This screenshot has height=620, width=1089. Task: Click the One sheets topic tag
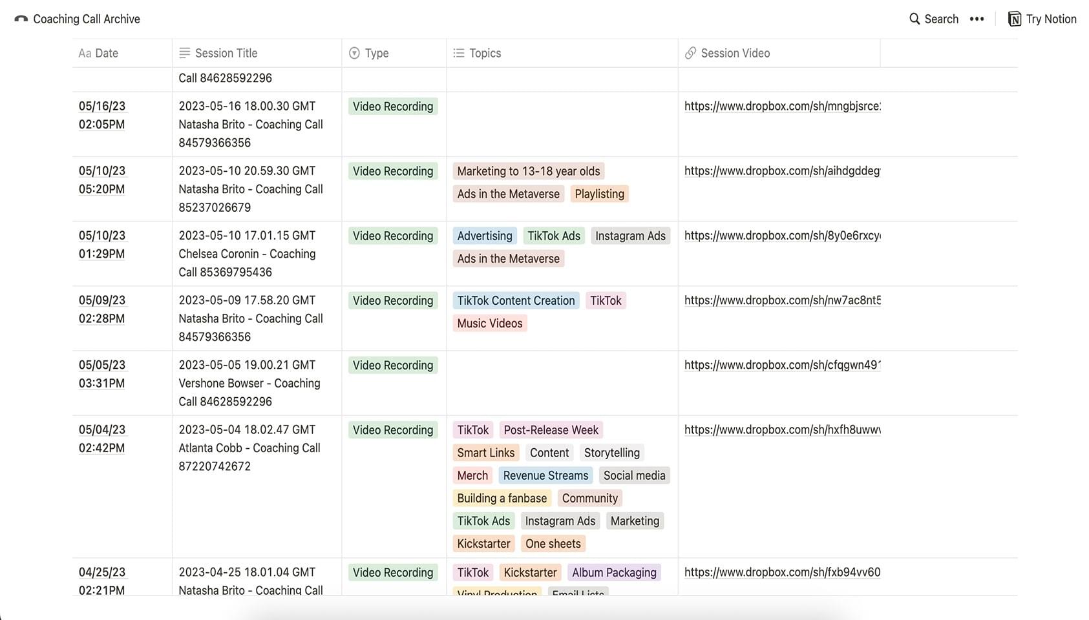pos(553,544)
